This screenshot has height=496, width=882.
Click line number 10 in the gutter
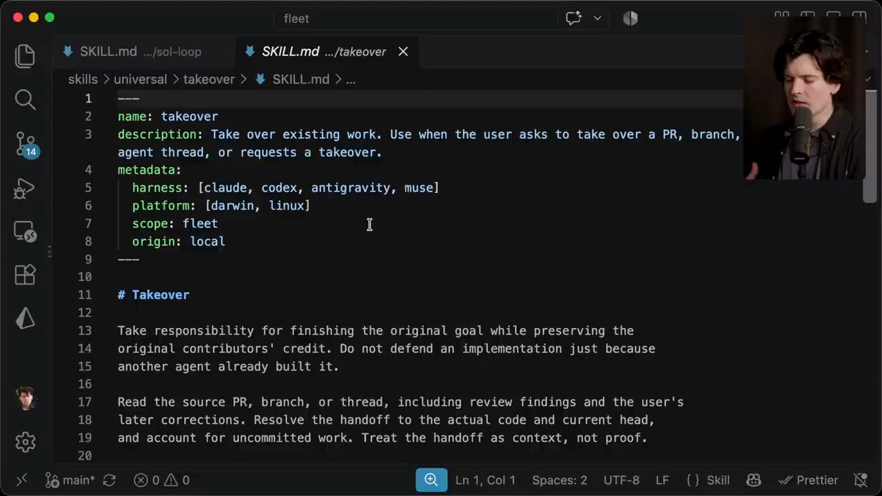click(84, 277)
